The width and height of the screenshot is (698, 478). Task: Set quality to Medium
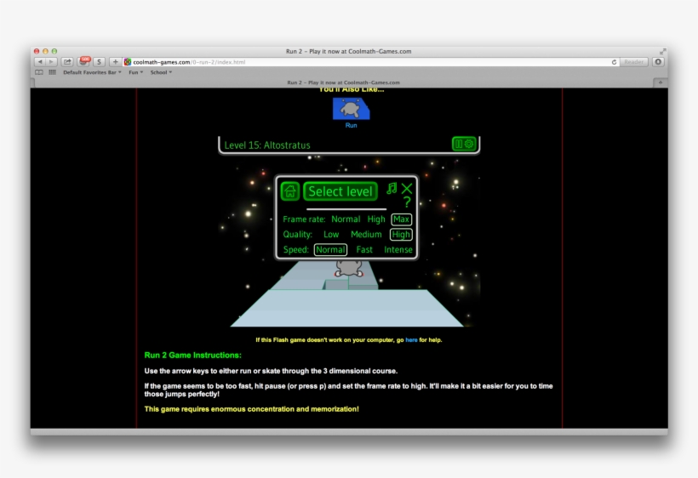pos(366,235)
